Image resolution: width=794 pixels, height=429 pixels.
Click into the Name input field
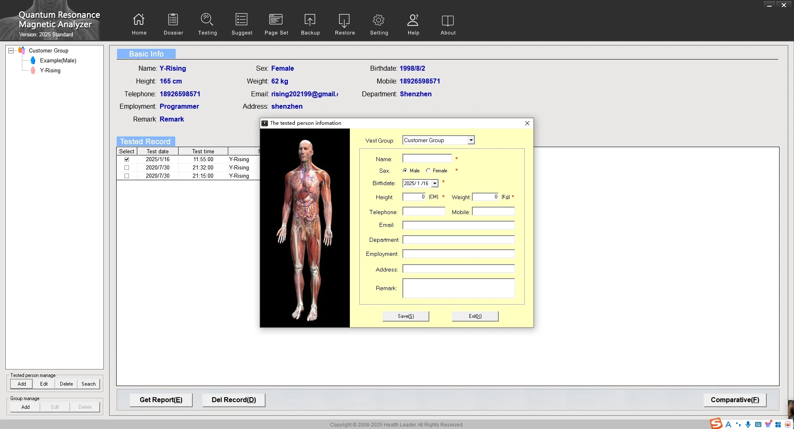click(427, 159)
